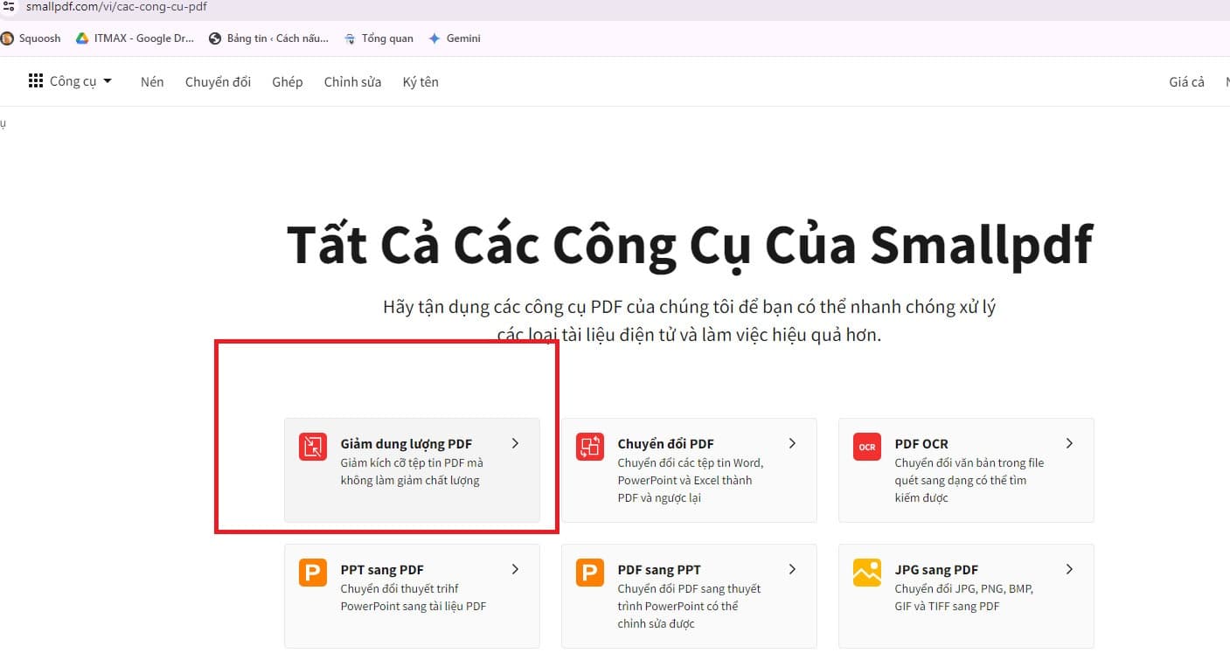The image size is (1230, 660).
Task: Open the Ký tên menu item
Action: 420,81
